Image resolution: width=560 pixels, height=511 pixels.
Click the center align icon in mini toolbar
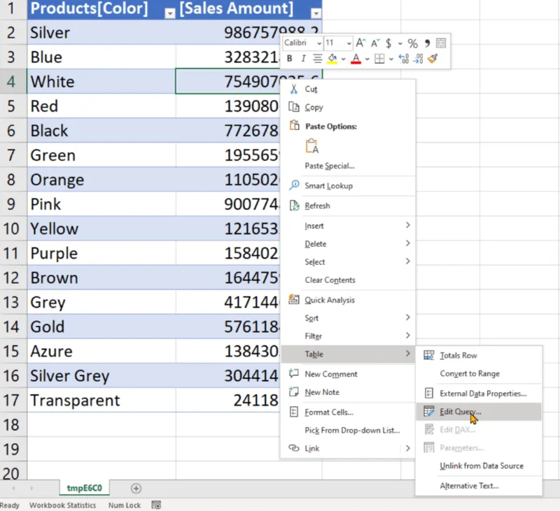click(x=318, y=59)
